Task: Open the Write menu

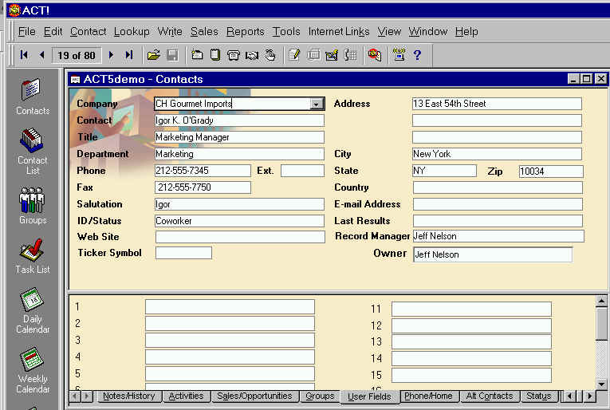Action: click(170, 32)
